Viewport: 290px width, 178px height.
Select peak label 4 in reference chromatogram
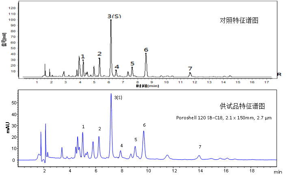point(117,67)
